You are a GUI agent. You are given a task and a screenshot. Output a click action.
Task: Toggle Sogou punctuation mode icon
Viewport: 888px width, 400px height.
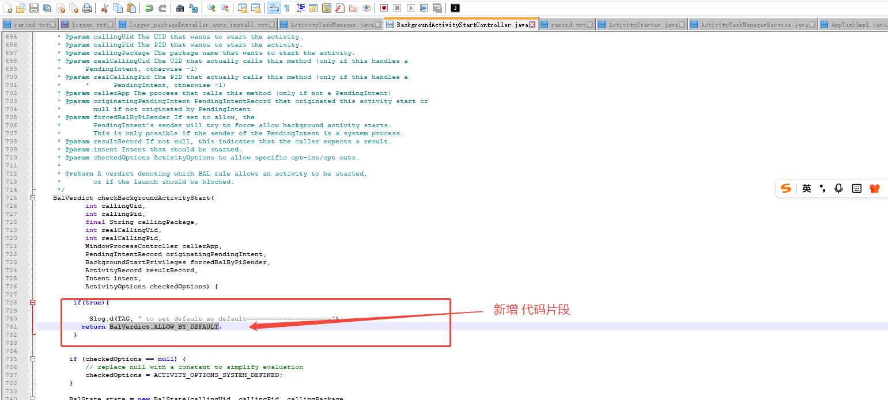(822, 188)
